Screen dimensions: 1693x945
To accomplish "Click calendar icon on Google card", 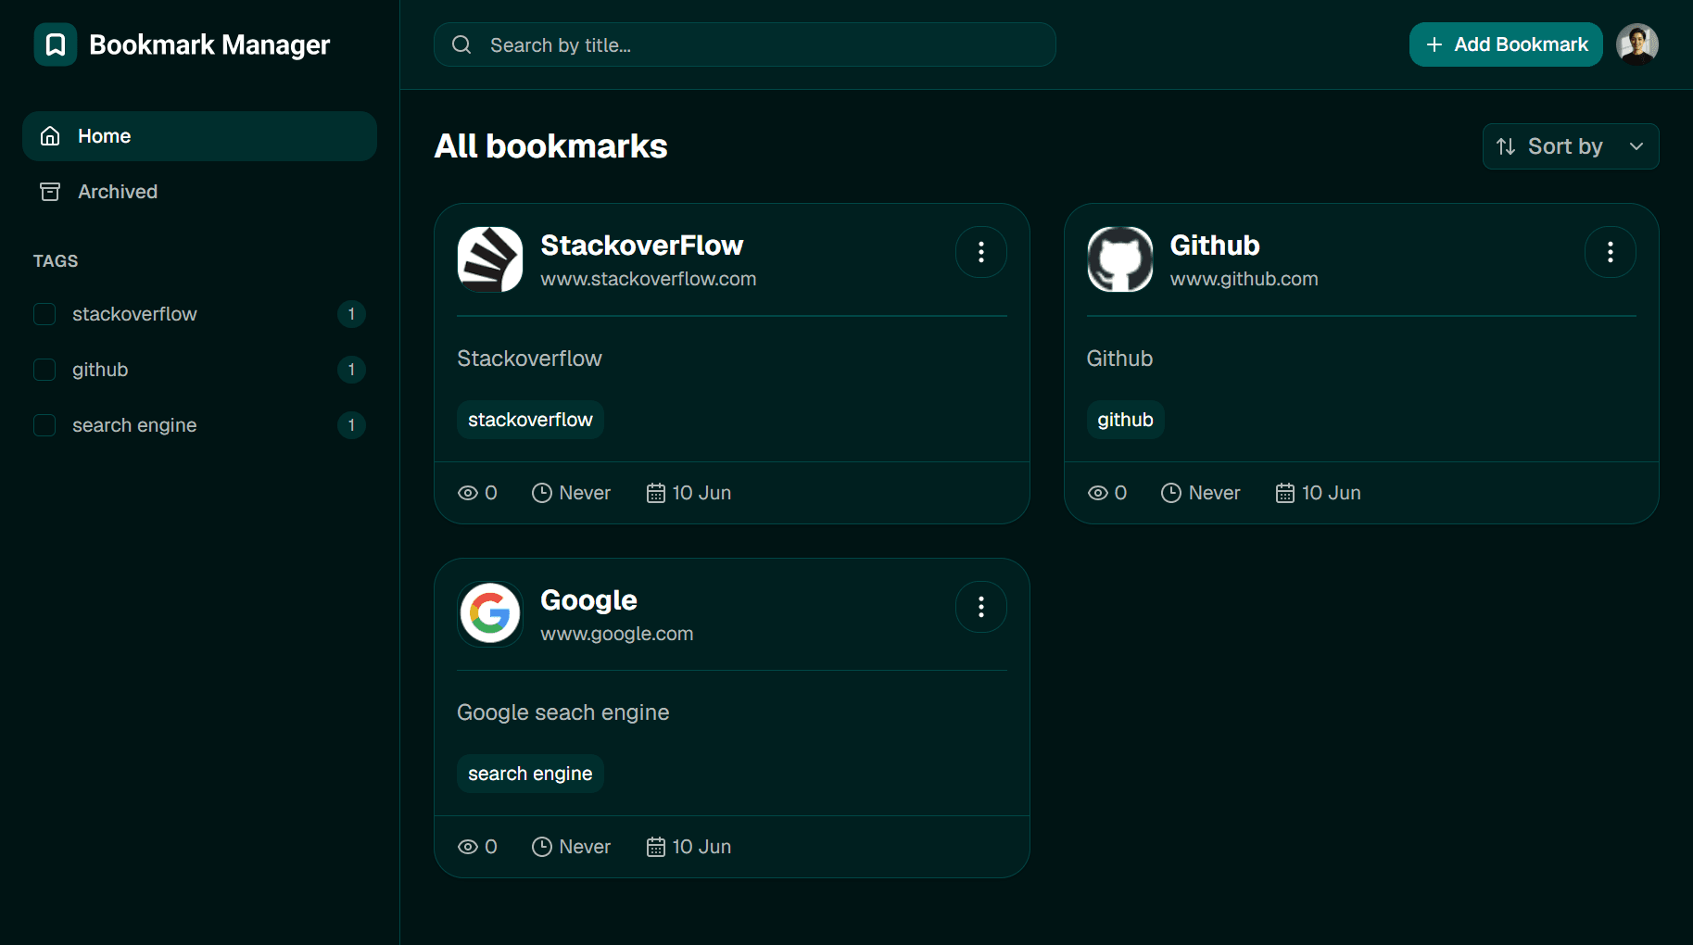I will [656, 847].
